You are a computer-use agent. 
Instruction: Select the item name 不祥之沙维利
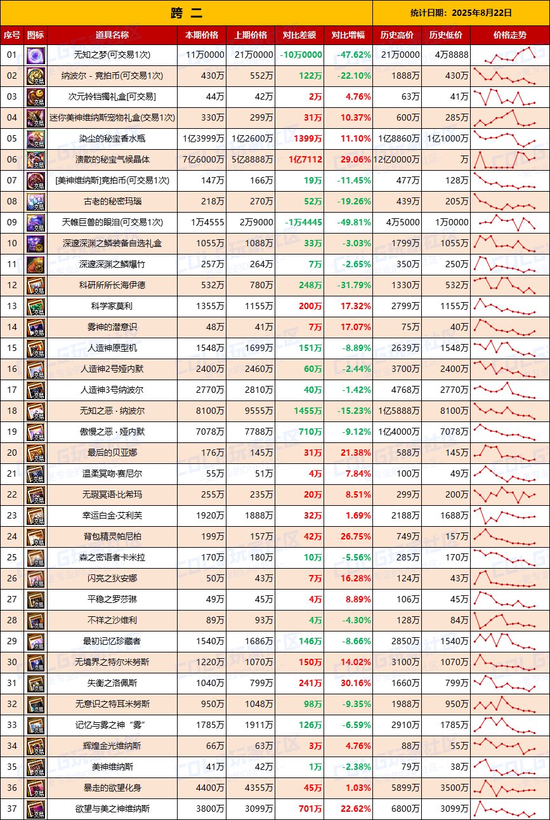coord(112,621)
